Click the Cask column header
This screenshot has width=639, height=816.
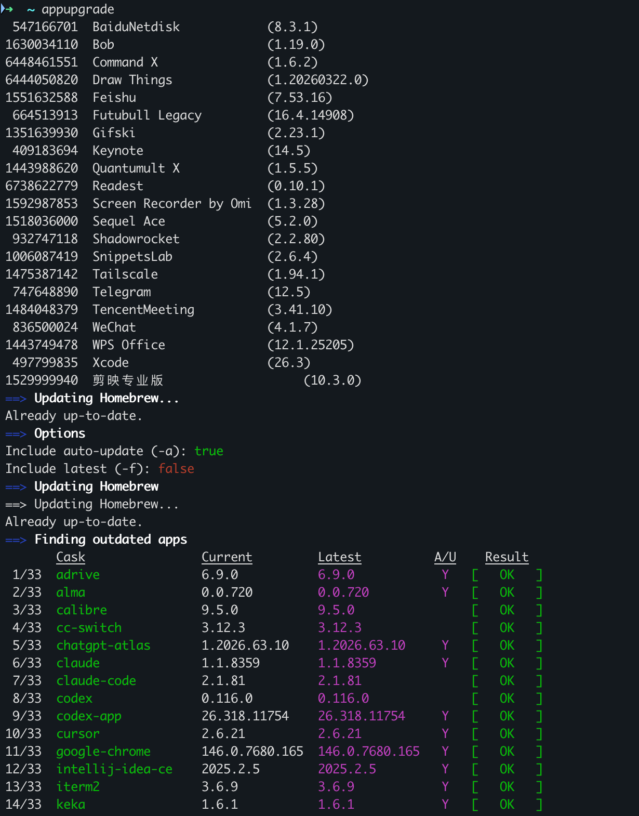[x=71, y=557]
